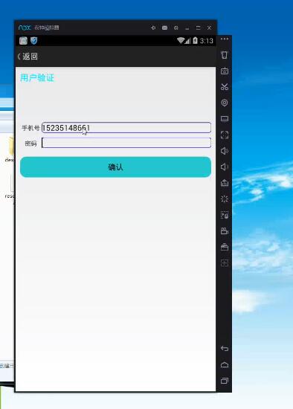Click the shake device icon in the sidebar
This screenshot has height=409, width=293.
click(x=225, y=55)
